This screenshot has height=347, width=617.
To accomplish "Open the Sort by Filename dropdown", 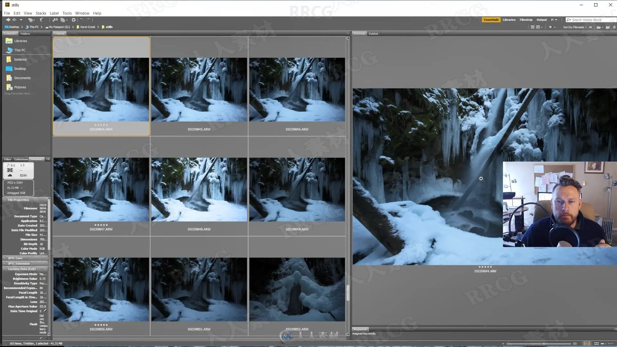I will 575,27.
